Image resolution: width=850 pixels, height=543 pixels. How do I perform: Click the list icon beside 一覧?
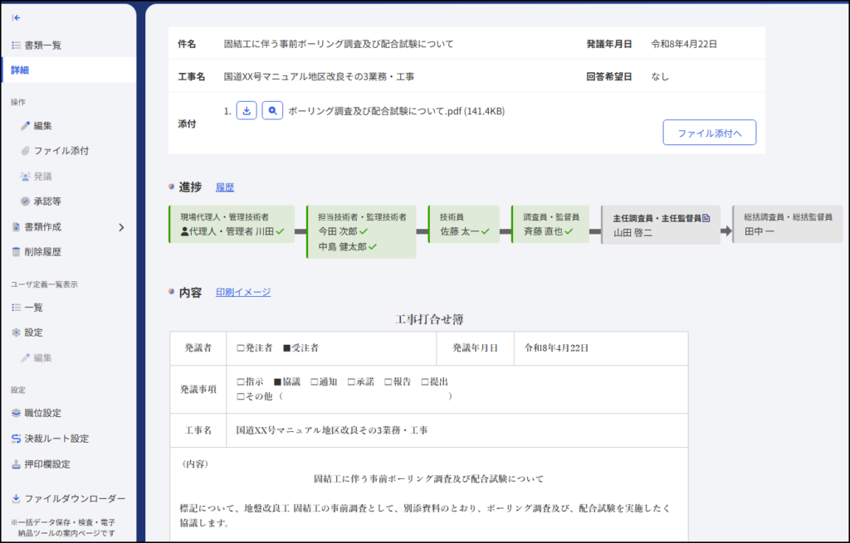pos(17,307)
